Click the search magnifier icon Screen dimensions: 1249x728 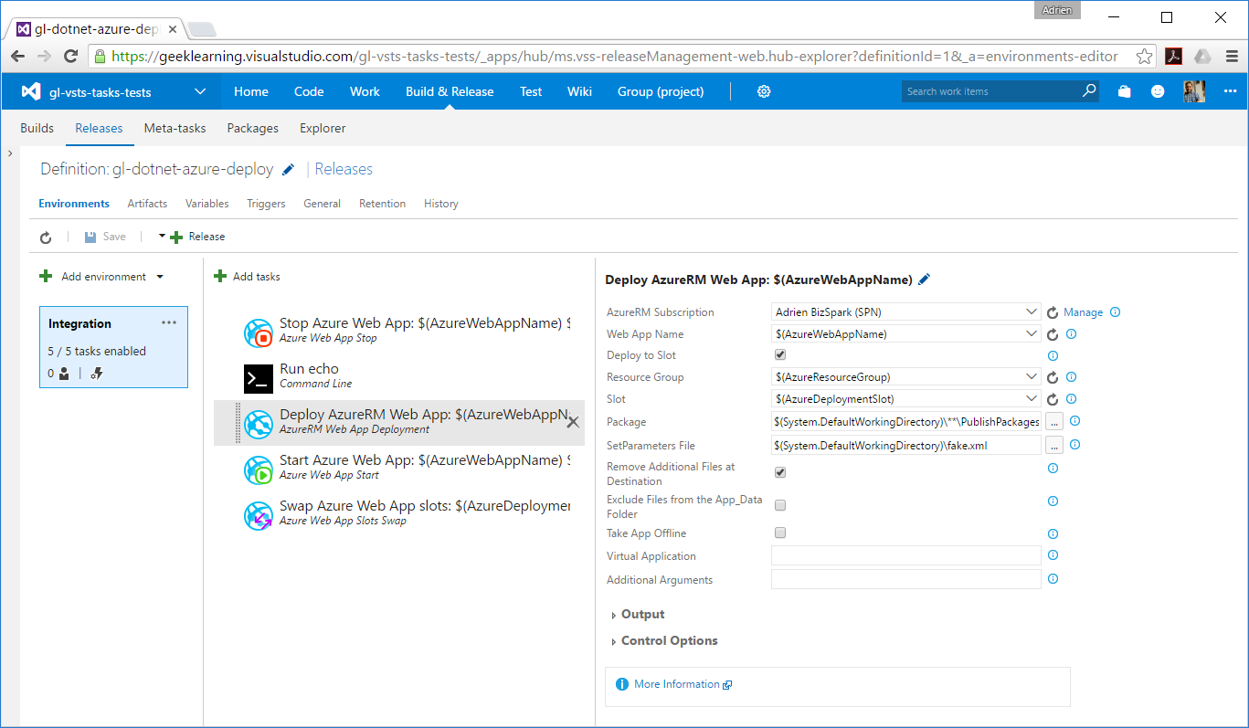point(1089,91)
